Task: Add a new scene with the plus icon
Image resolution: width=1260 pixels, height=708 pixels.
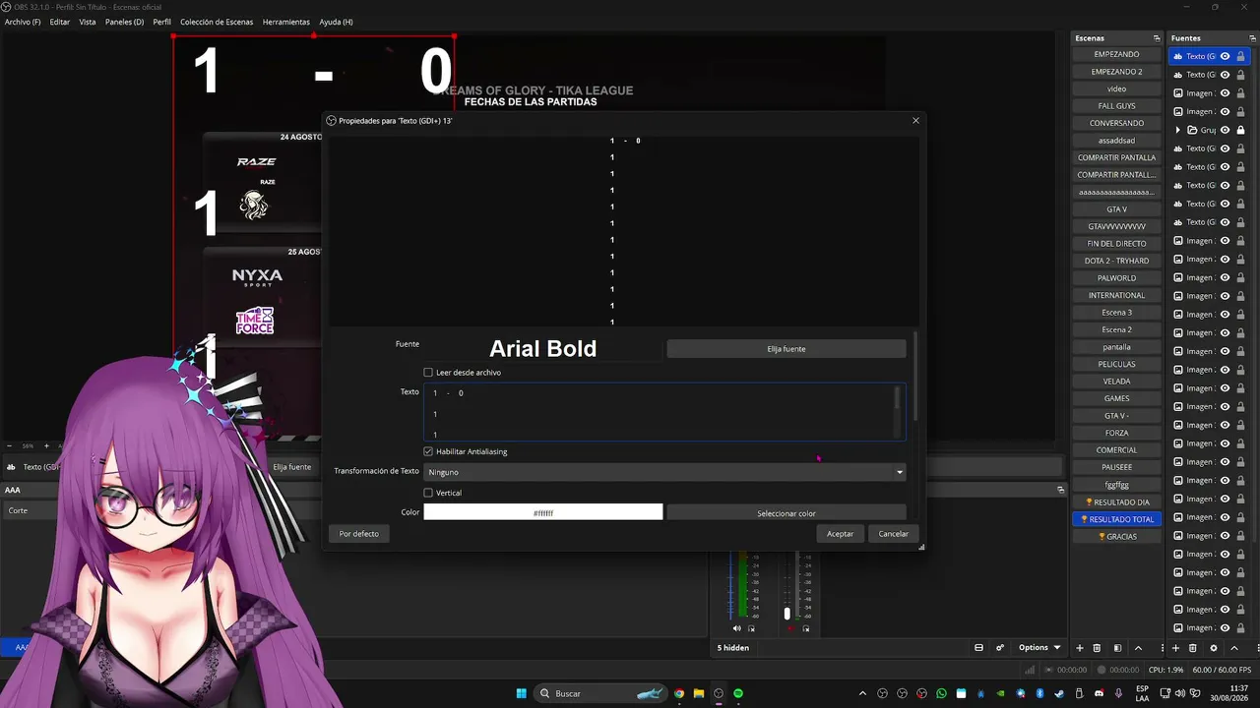Action: pos(1080,648)
